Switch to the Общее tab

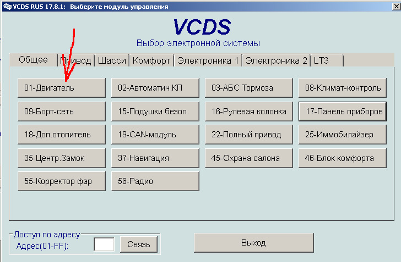(33, 60)
